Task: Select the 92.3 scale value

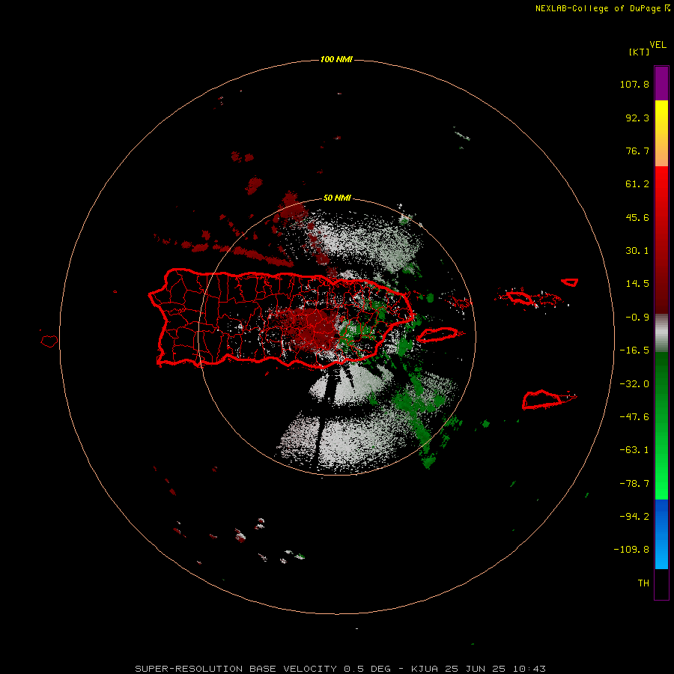Action: coord(637,118)
